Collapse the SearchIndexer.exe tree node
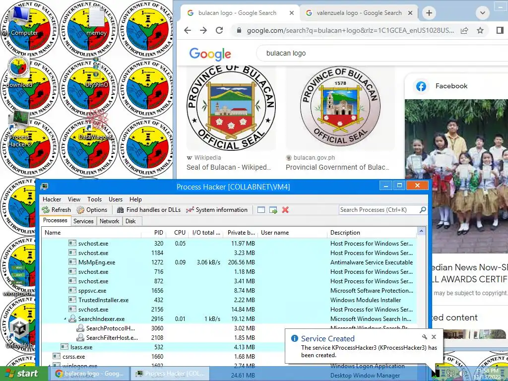 click(x=65, y=319)
